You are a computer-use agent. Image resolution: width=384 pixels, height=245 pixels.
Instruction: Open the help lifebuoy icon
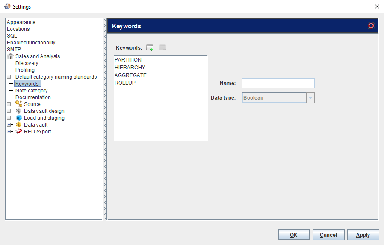(x=371, y=26)
